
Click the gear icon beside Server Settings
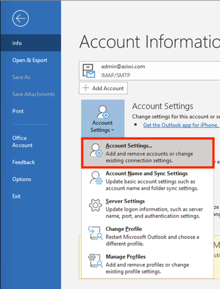point(95,205)
